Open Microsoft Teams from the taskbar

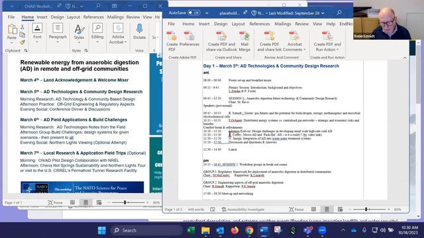click(307, 230)
